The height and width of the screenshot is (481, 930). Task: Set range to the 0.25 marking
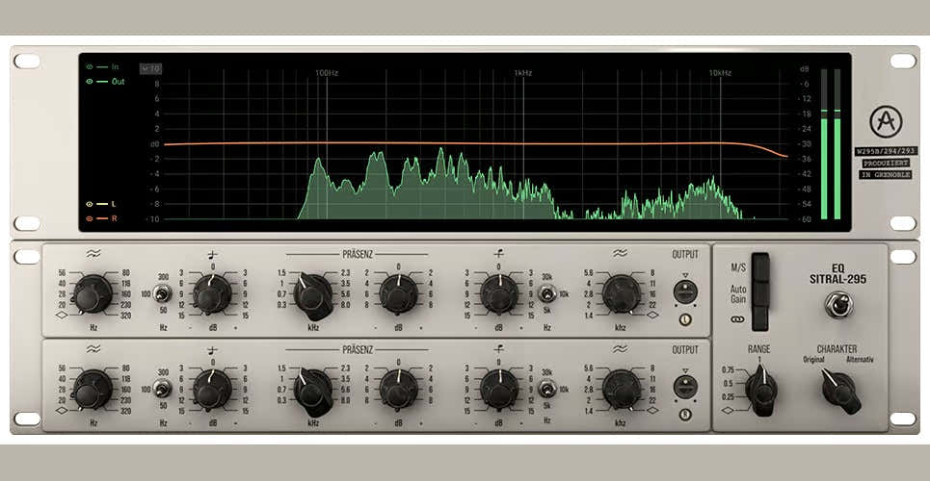pyautogui.click(x=728, y=397)
